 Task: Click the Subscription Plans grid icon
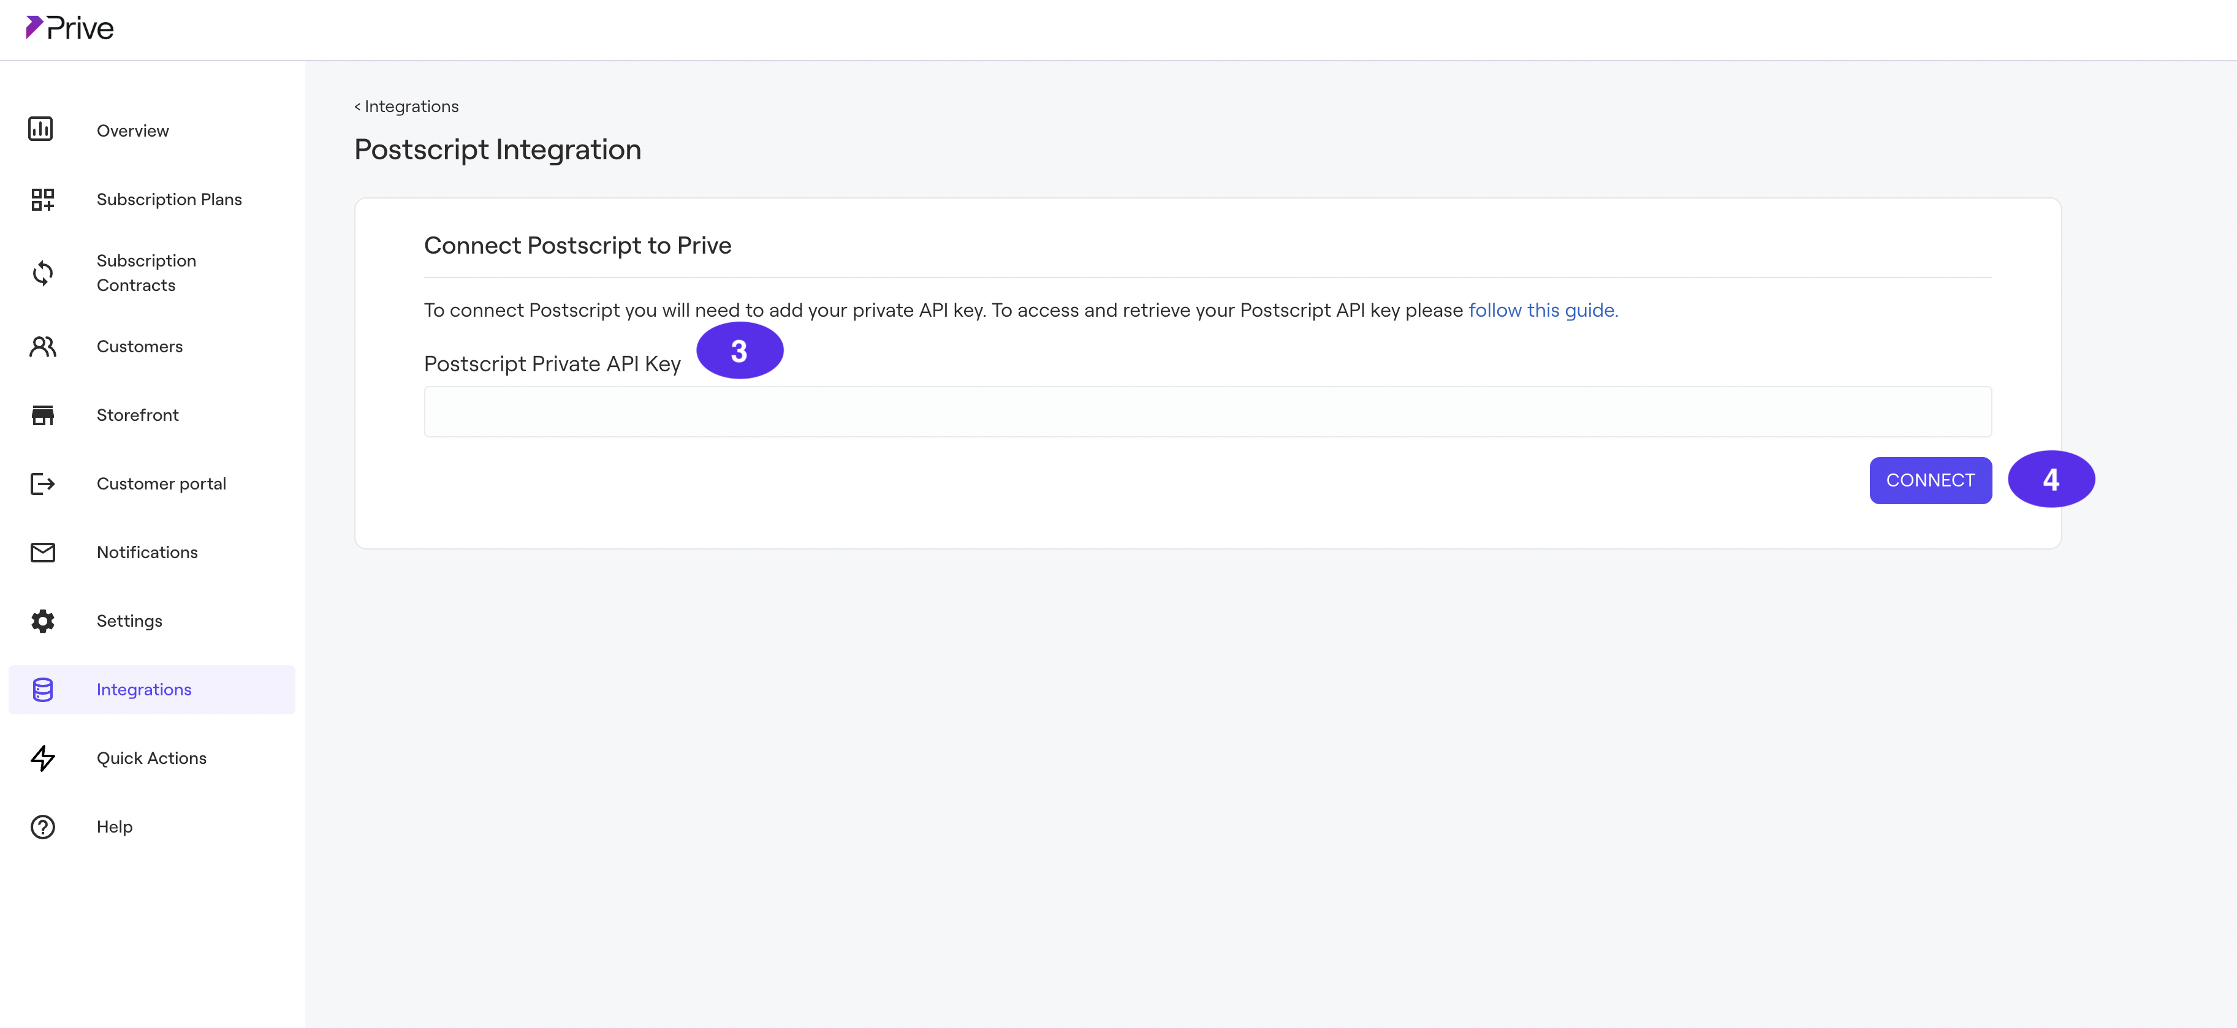click(x=42, y=199)
